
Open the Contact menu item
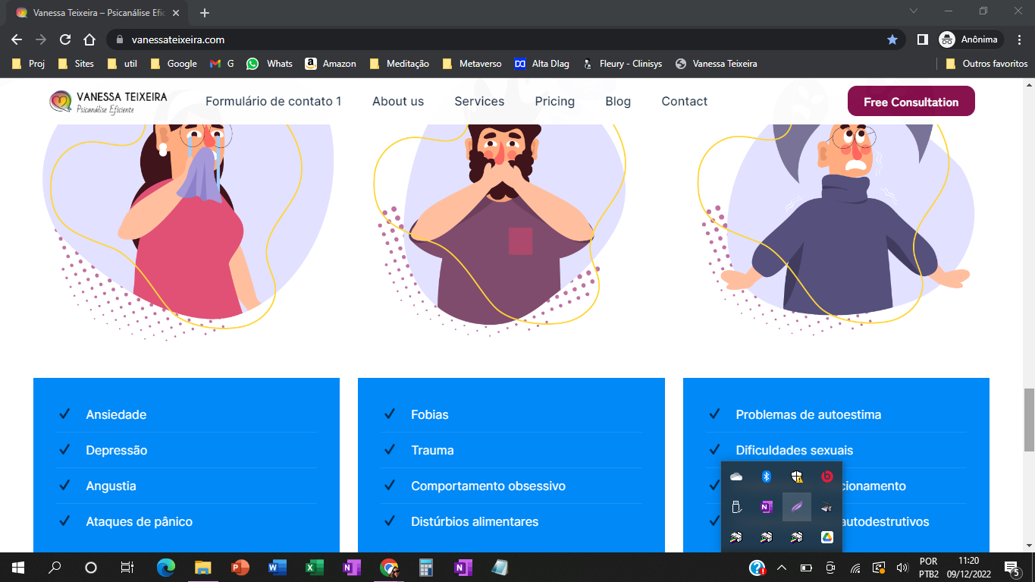point(684,101)
